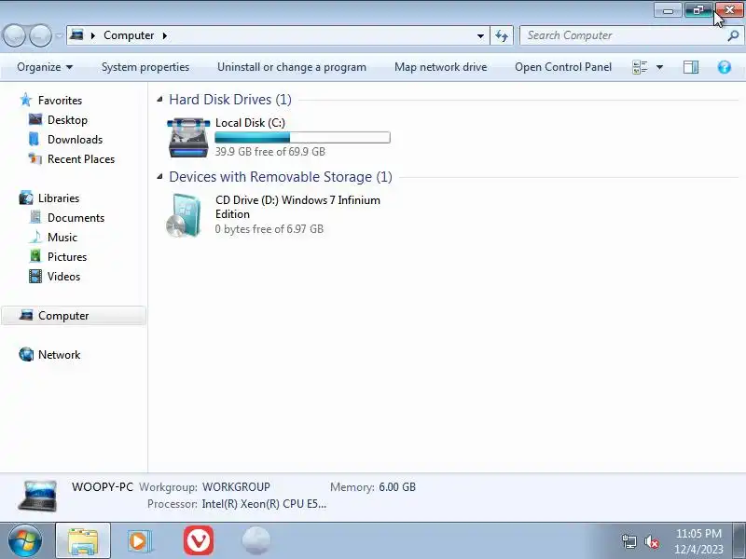
Task: Select the Local Disk (C:) drive icon
Action: click(188, 137)
